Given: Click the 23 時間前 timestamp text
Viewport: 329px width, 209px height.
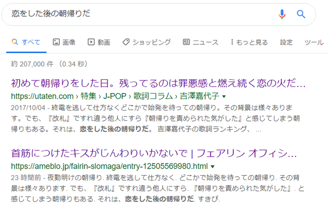Looking at the screenshot, I should tap(26, 178).
